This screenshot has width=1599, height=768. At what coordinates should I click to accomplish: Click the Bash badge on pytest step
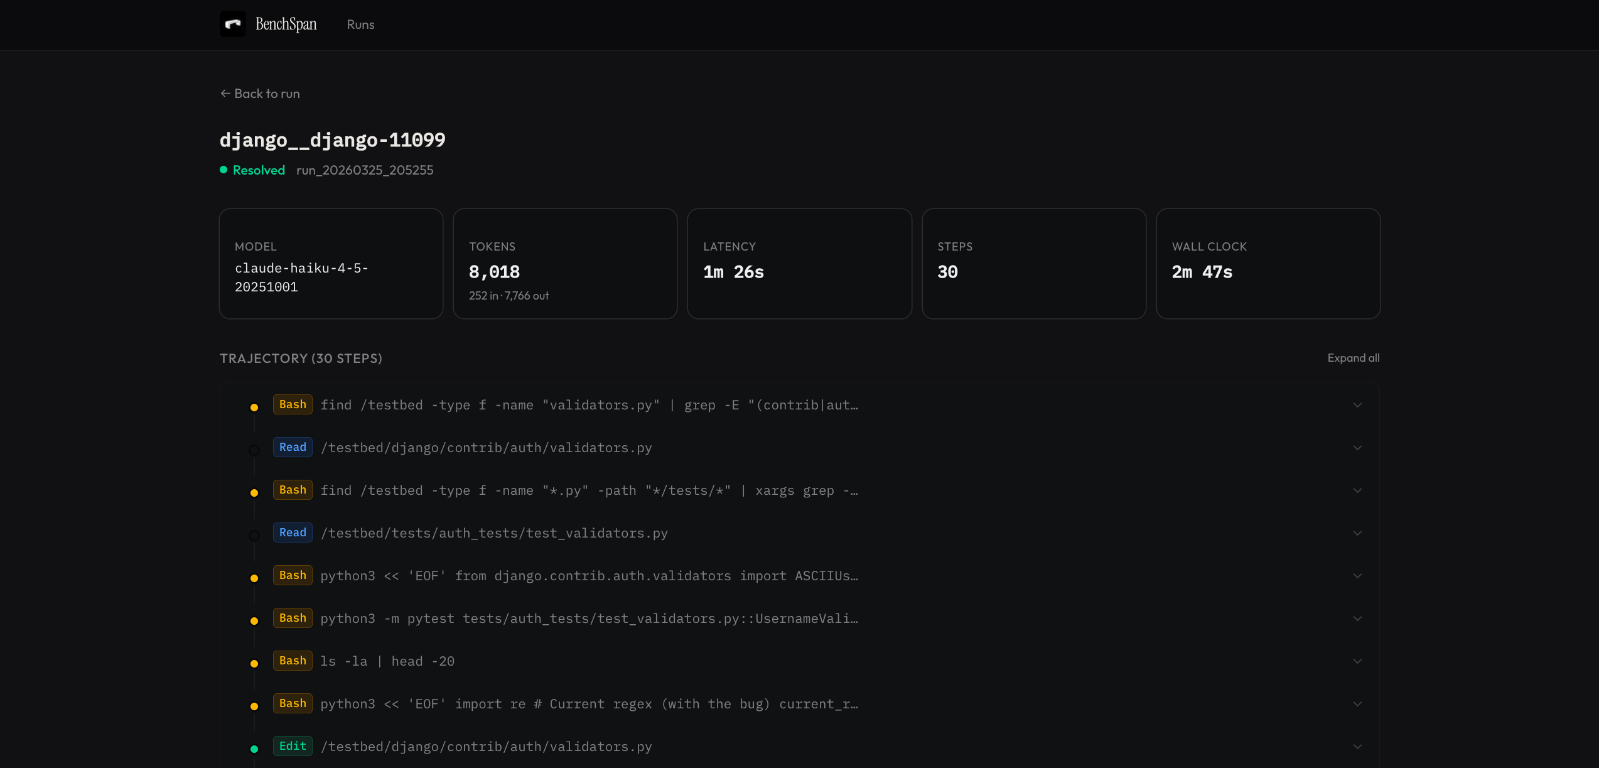(x=293, y=618)
